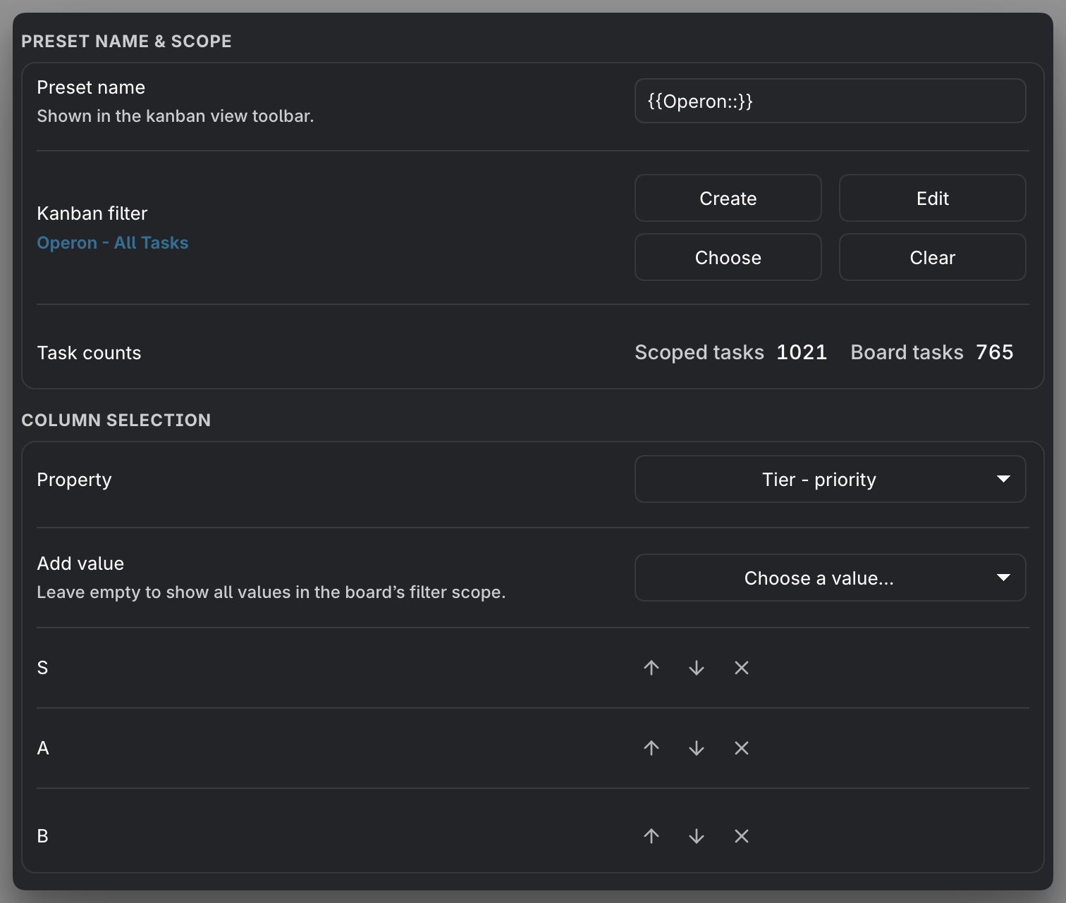Click the Scoped tasks count 1021
Image resolution: width=1066 pixels, height=903 pixels.
[x=802, y=352]
